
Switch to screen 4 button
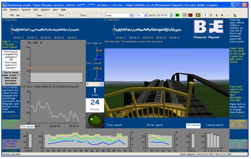tap(222, 15)
